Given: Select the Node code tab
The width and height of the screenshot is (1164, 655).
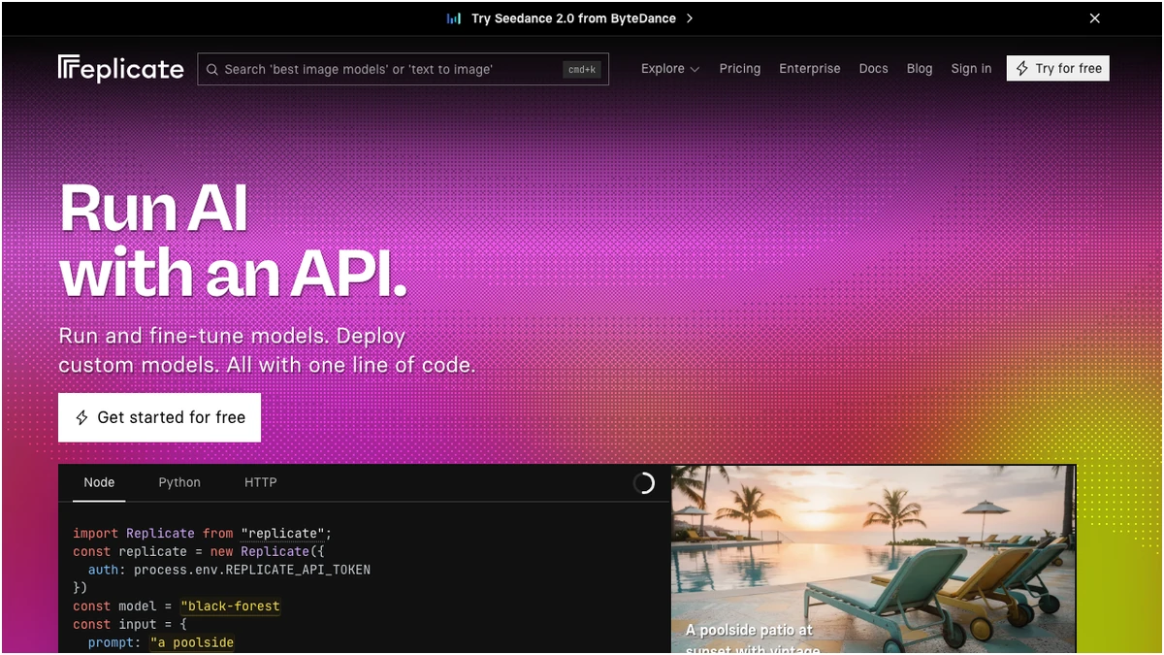Looking at the screenshot, I should 99,482.
